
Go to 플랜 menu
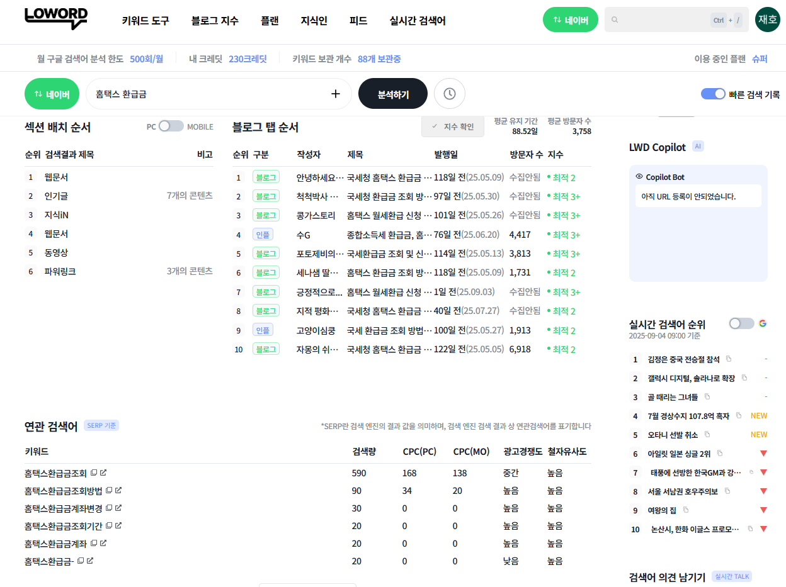tap(270, 21)
